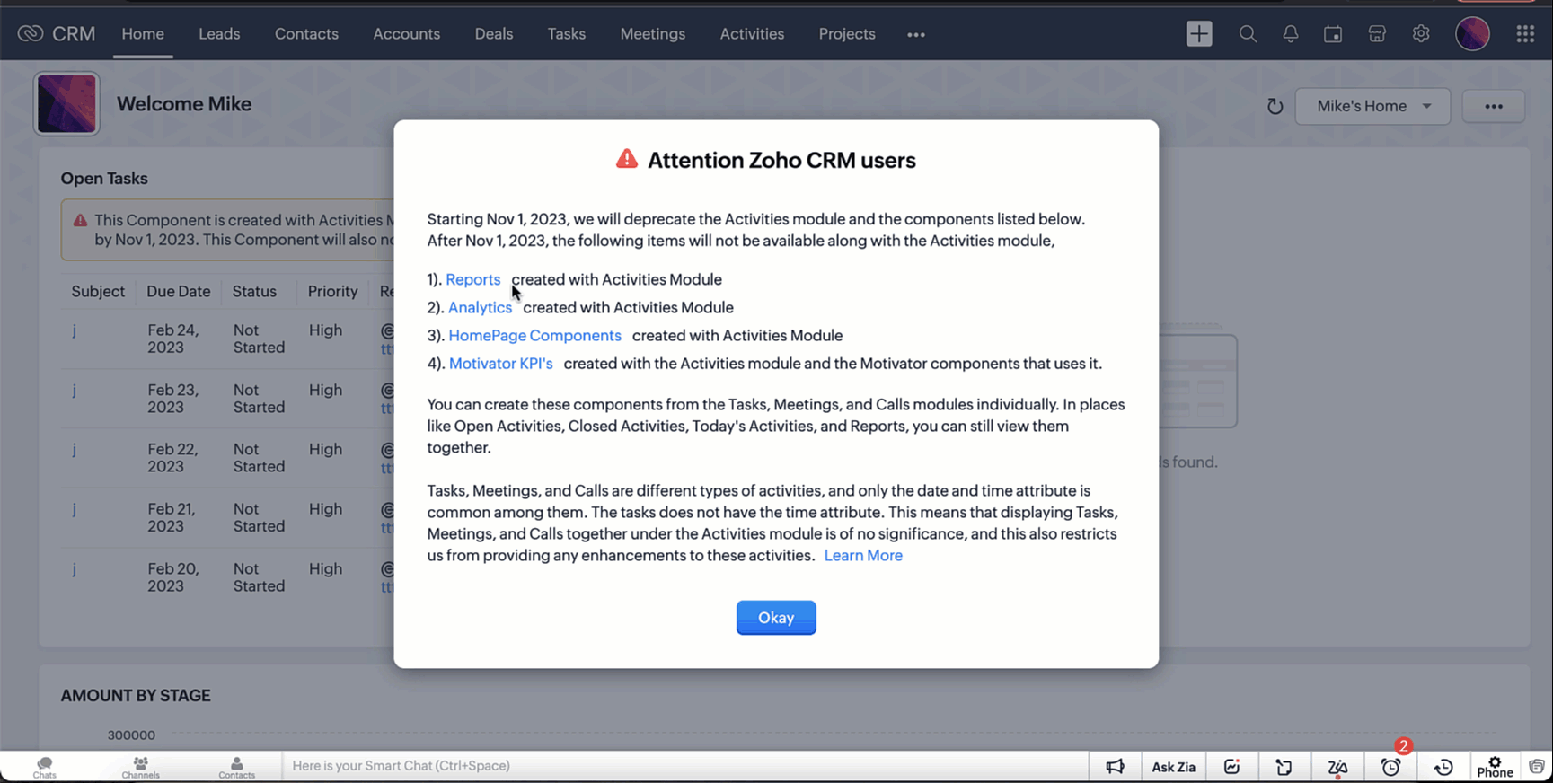Follow the Reports link in the dialog
Viewport: 1553px width, 783px height.
pyautogui.click(x=472, y=280)
